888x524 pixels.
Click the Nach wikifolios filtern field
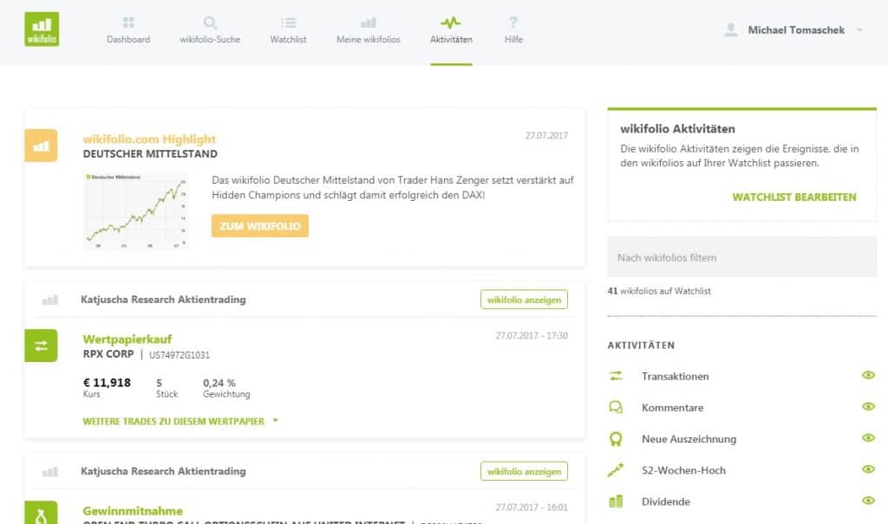coord(741,258)
